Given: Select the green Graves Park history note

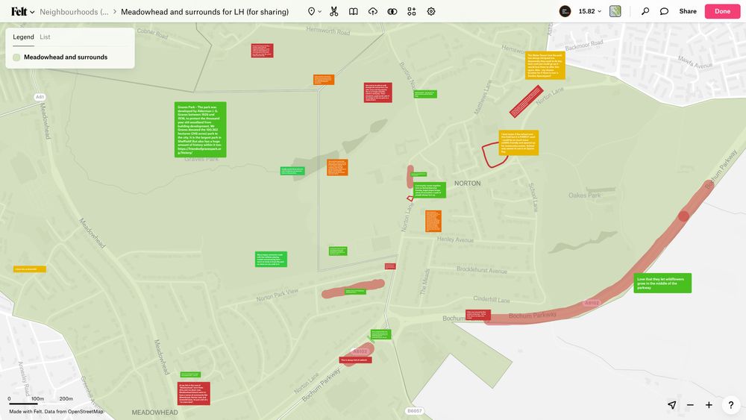Looking at the screenshot, I should 200,129.
